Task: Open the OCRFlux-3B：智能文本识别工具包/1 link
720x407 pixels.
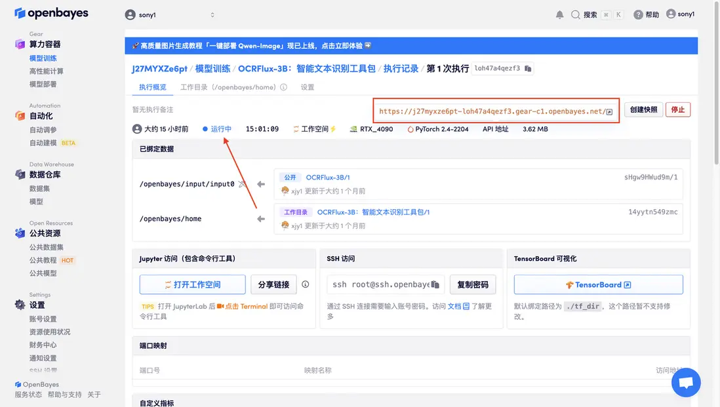Action: [373, 212]
